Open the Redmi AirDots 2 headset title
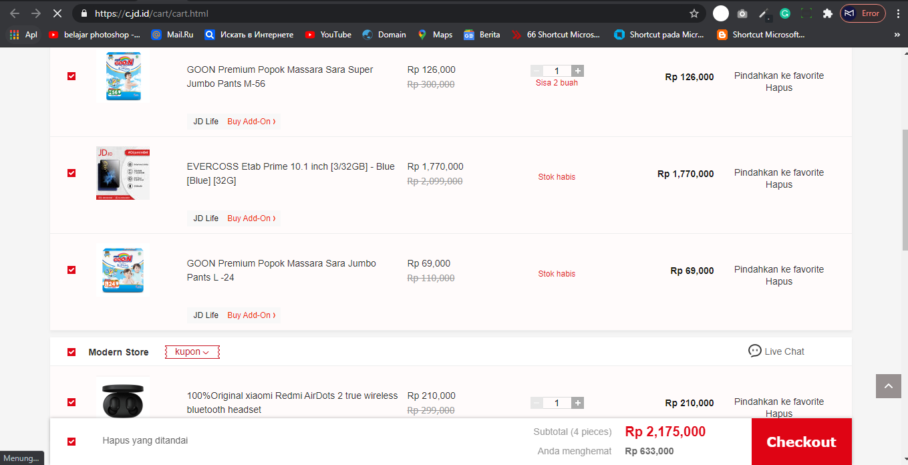Image resolution: width=908 pixels, height=465 pixels. click(292, 403)
